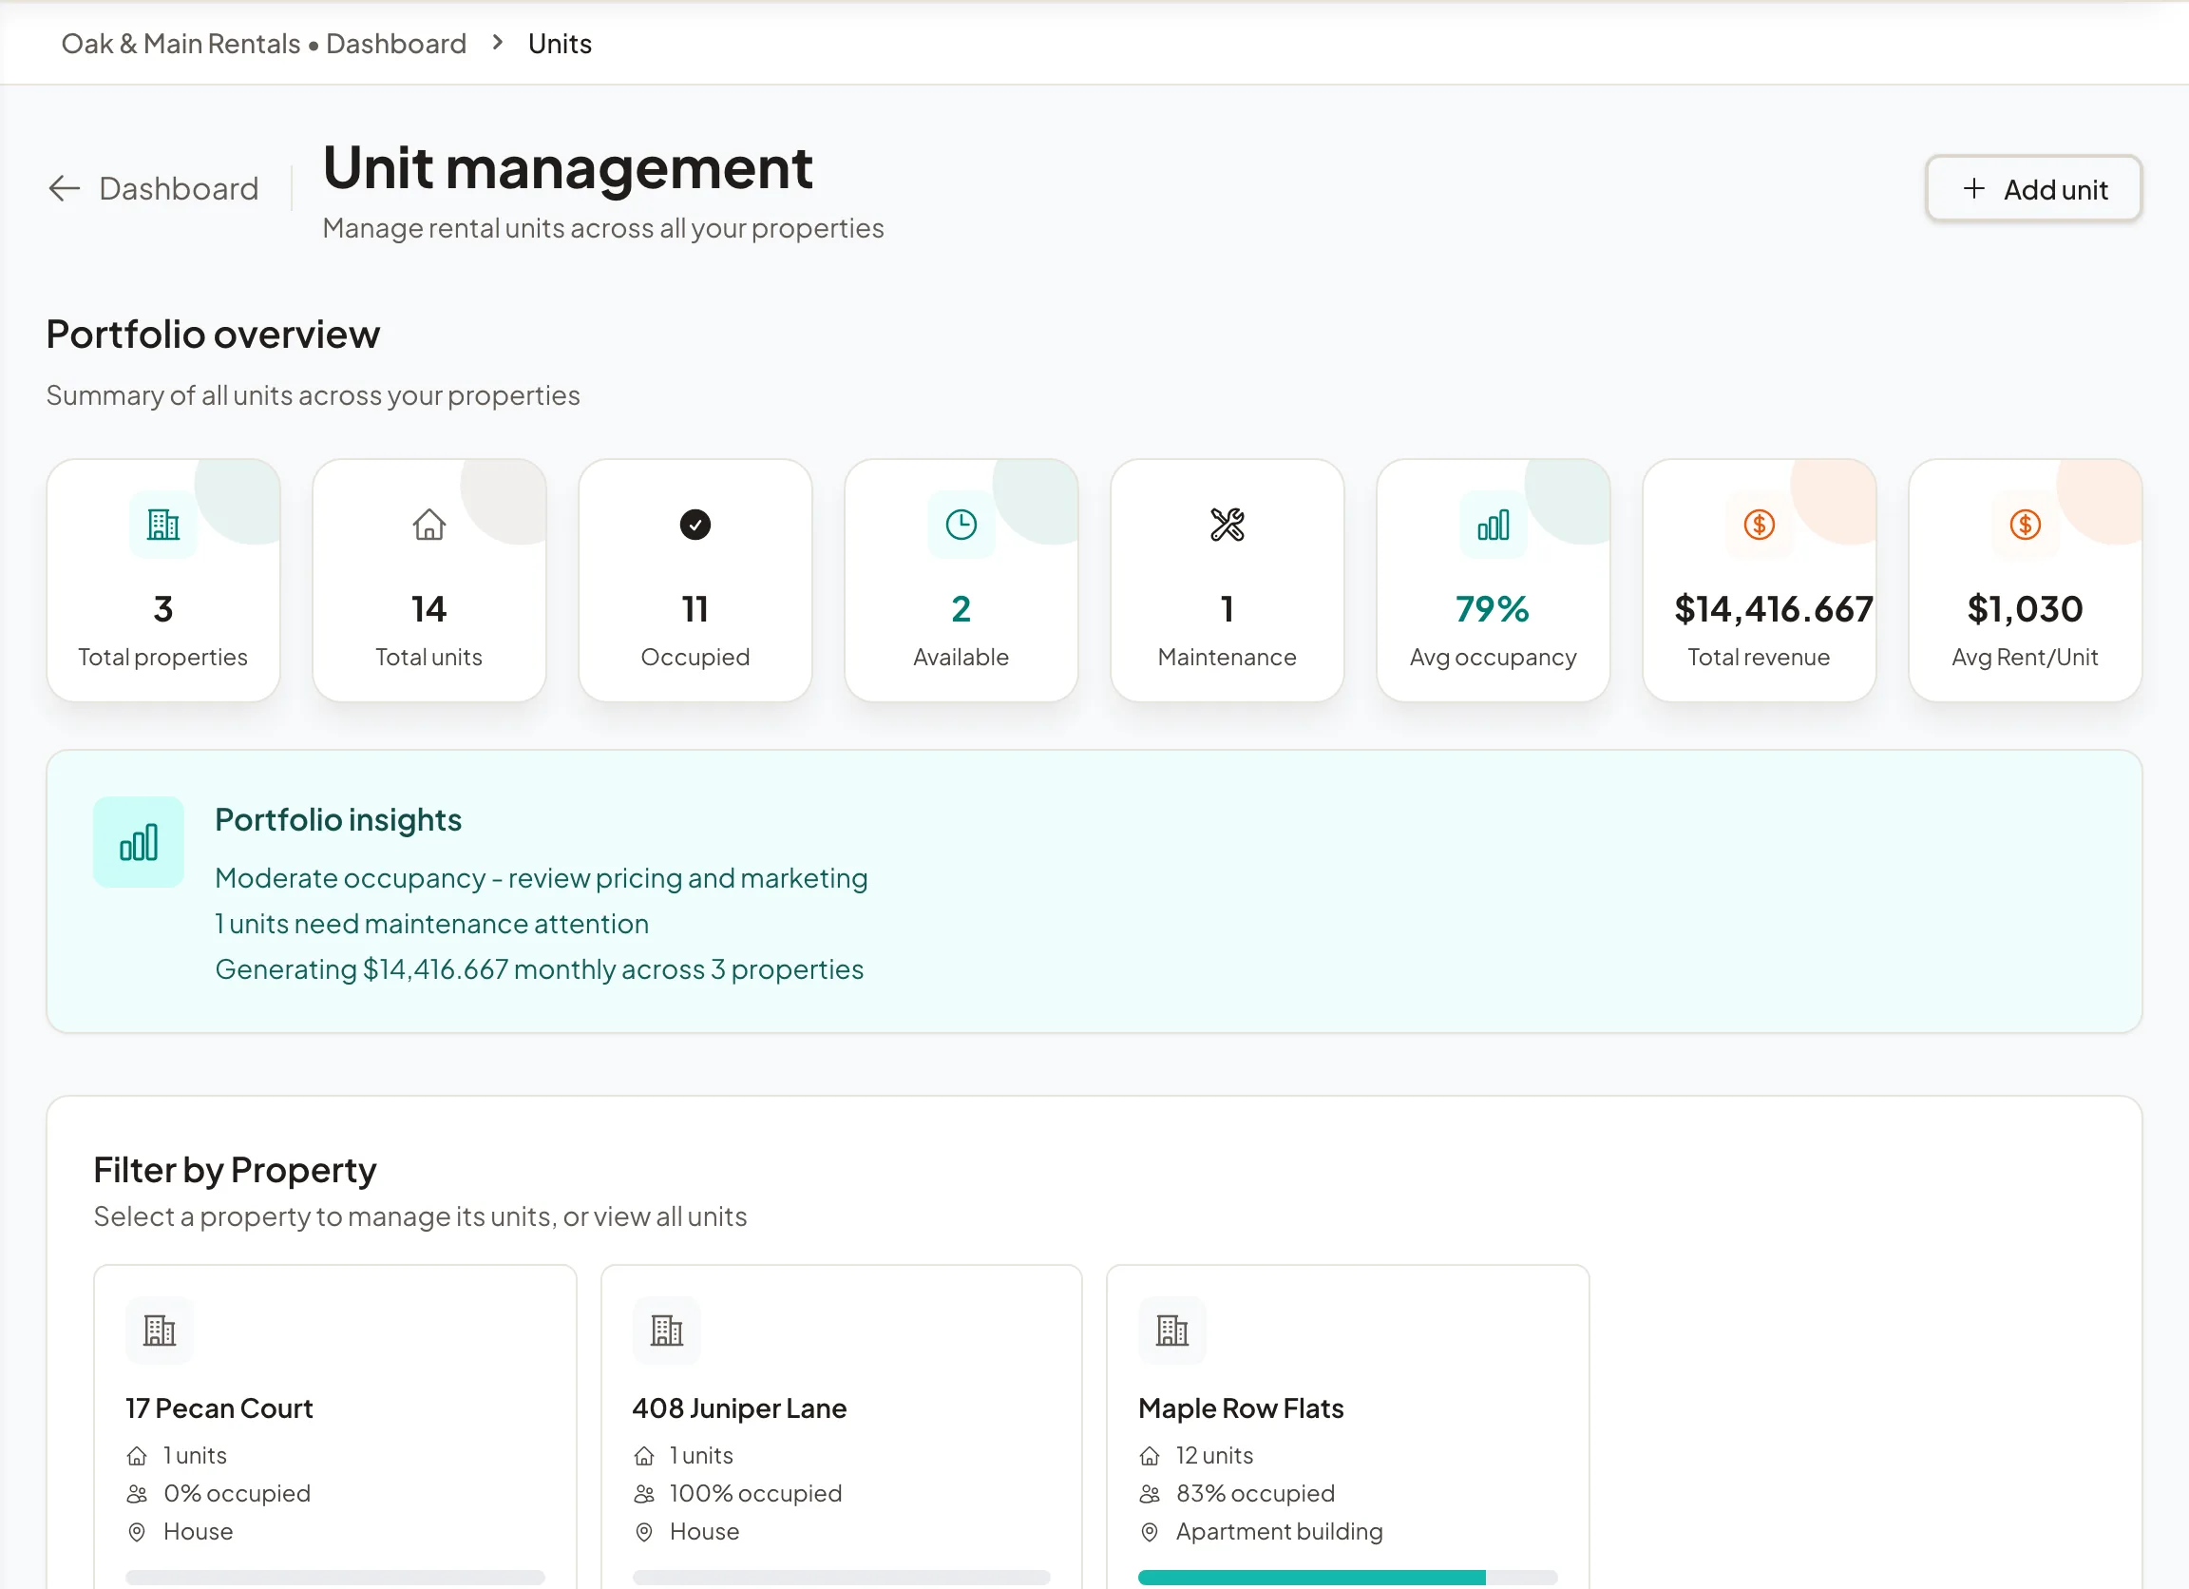Click the checkmark icon in Occupied card
Screen dimensions: 2189x1589
(x=695, y=526)
